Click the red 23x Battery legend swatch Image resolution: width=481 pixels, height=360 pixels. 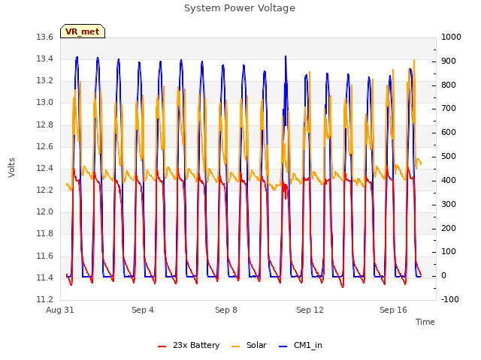[x=162, y=346]
